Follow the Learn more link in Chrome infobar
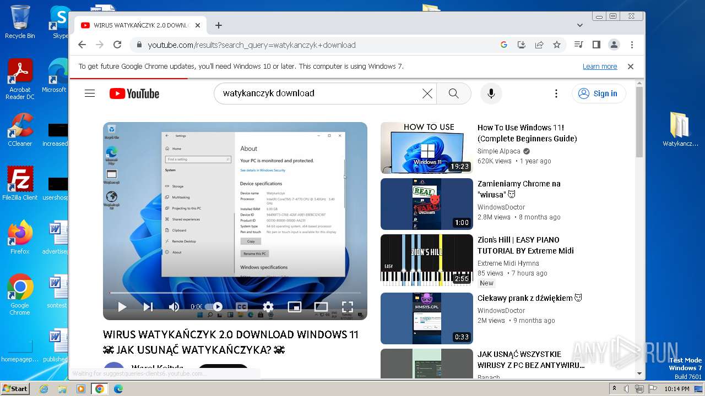The height and width of the screenshot is (396, 705). [x=600, y=67]
